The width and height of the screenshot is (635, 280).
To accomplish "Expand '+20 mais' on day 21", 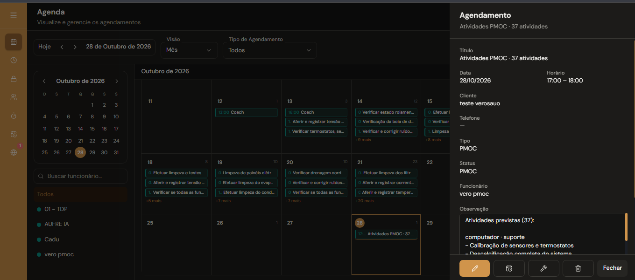I will point(364,201).
